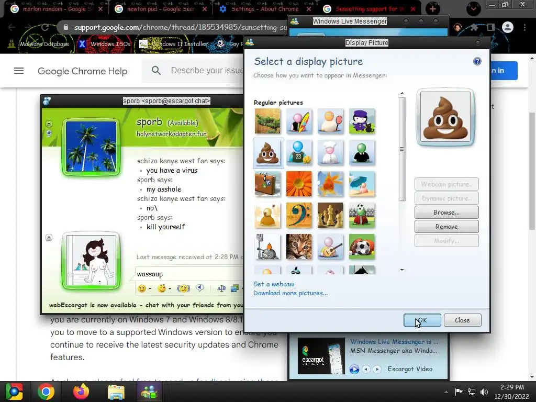The height and width of the screenshot is (402, 536).
Task: Click the webcam icon beside sporb's picture
Action: (49, 133)
